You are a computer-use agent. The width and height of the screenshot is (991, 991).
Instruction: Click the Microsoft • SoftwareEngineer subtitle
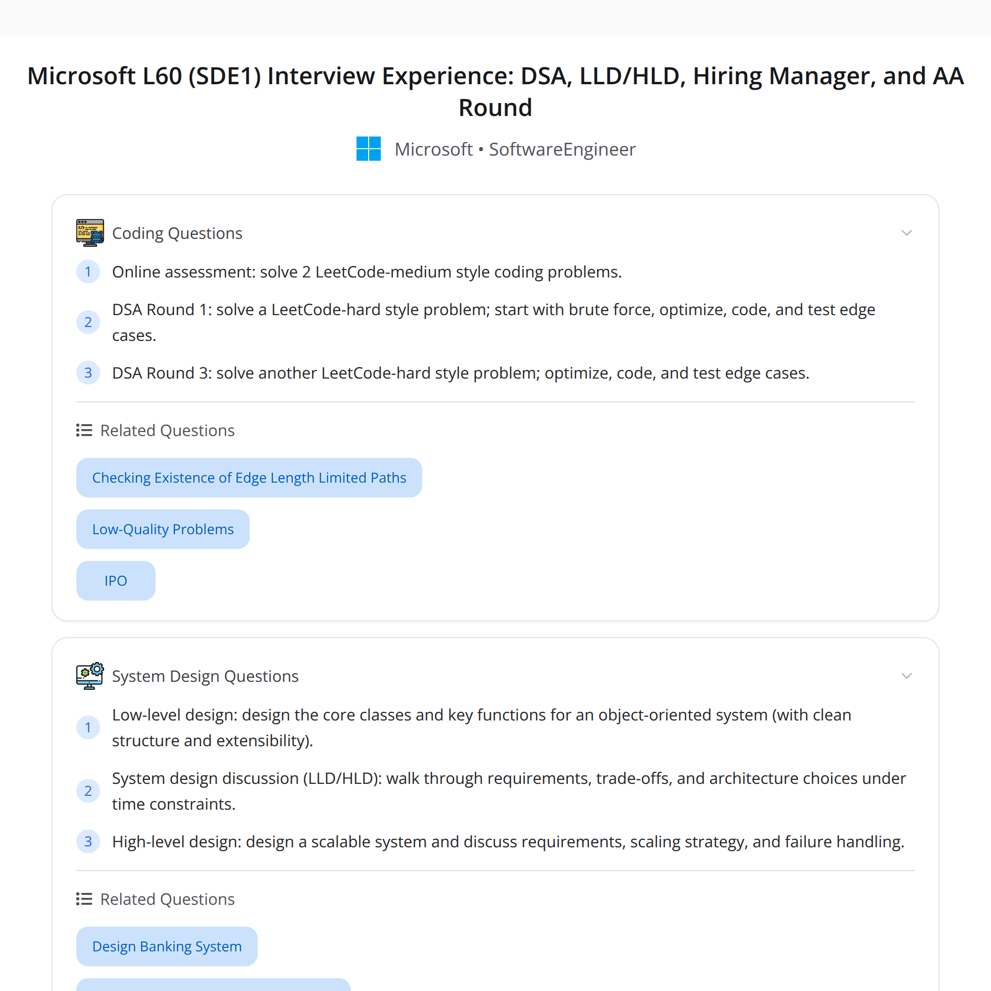click(x=515, y=149)
